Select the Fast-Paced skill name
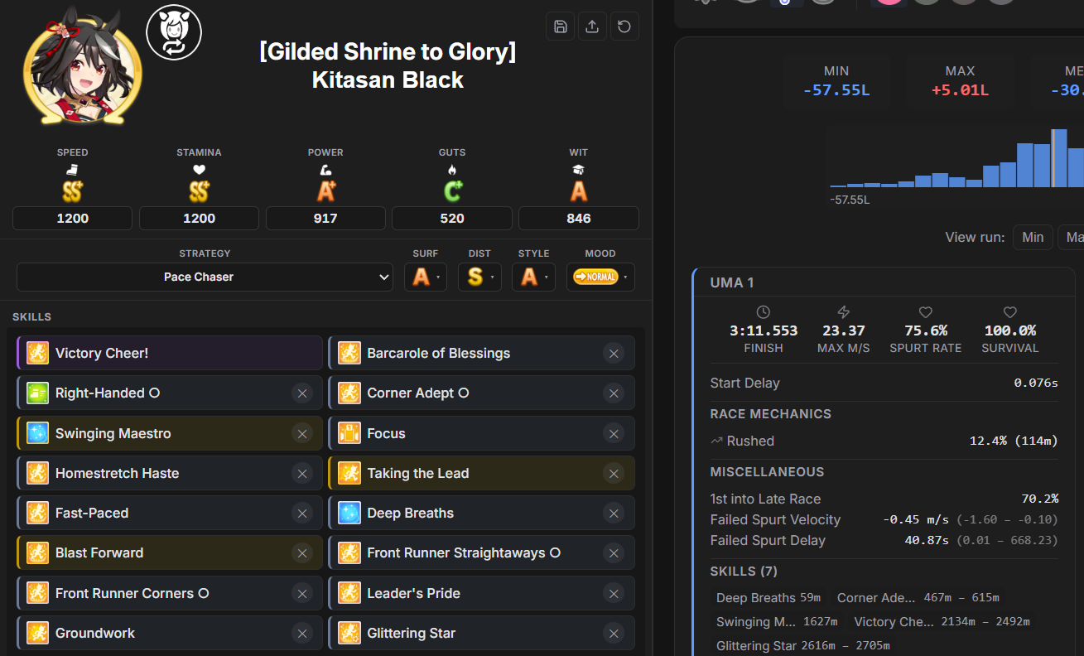 pyautogui.click(x=92, y=514)
